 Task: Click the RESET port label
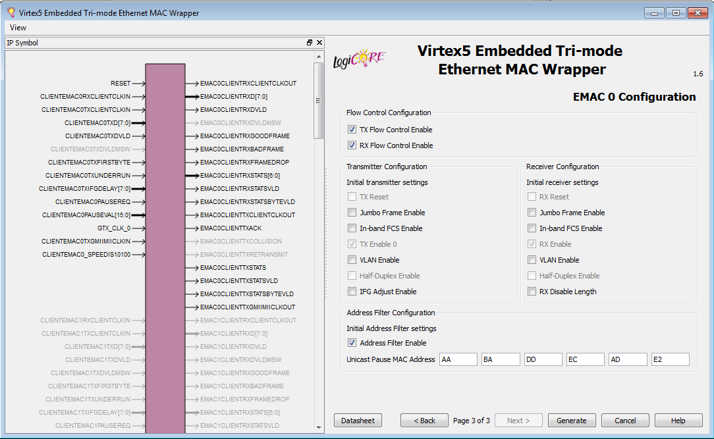pos(121,83)
